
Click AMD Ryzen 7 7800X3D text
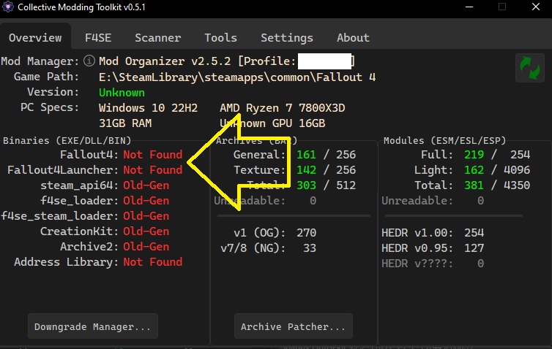283,108
